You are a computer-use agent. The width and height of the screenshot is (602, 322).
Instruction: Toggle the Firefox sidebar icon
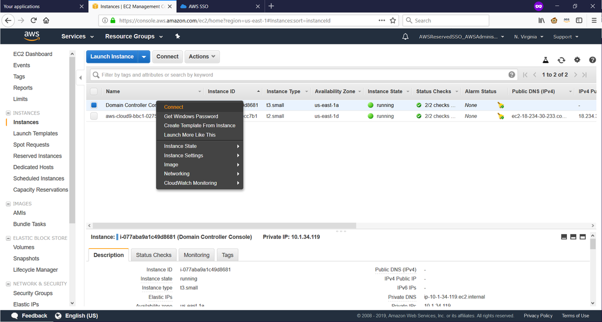click(x=579, y=21)
